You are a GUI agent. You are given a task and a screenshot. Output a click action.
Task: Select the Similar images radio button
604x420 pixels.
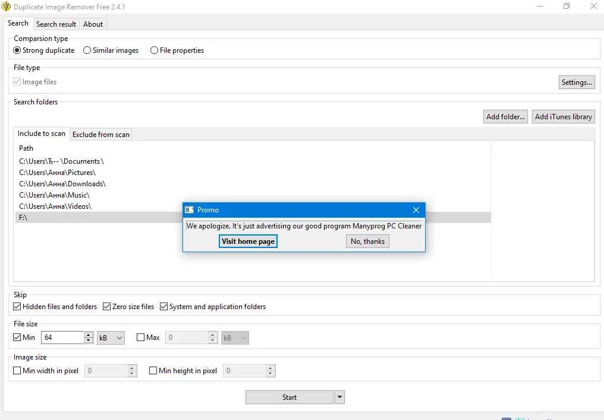click(x=87, y=50)
